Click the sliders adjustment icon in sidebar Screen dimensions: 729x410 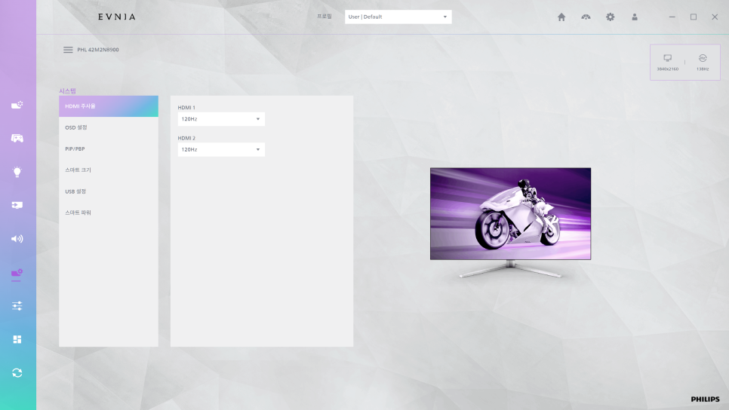tap(17, 306)
